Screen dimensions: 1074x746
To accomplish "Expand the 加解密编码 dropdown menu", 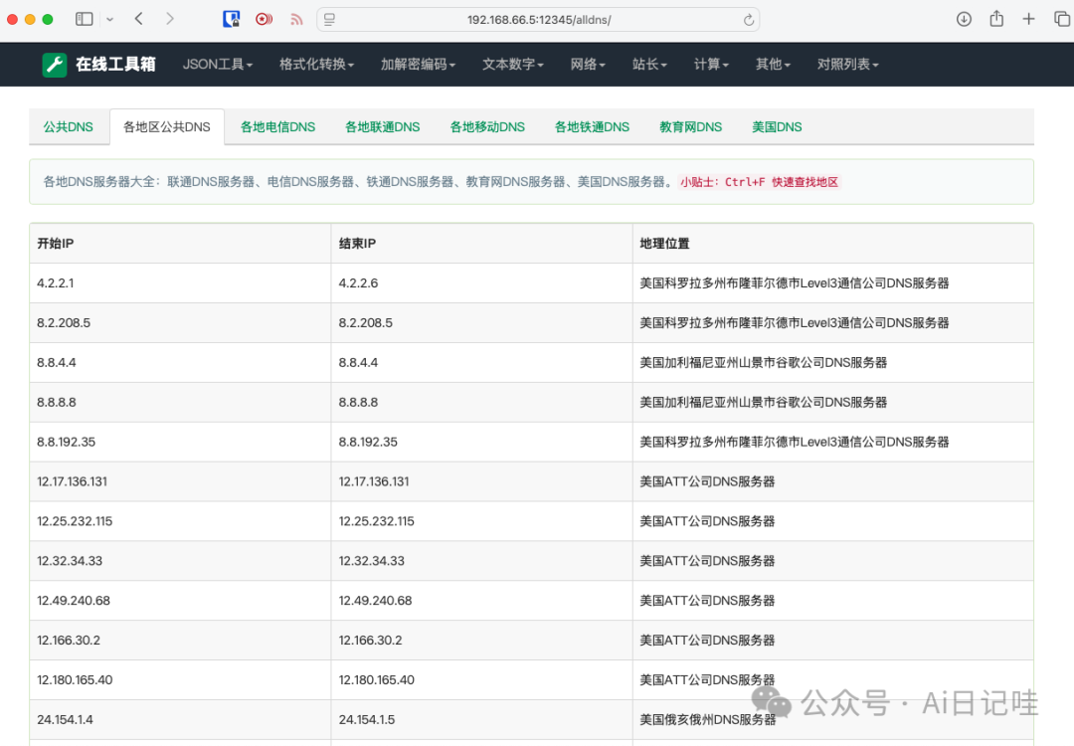I will coord(418,65).
